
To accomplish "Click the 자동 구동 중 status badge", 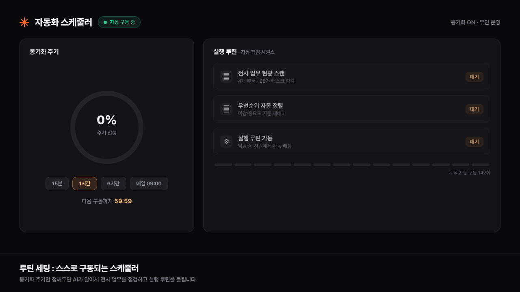I will pyautogui.click(x=119, y=22).
